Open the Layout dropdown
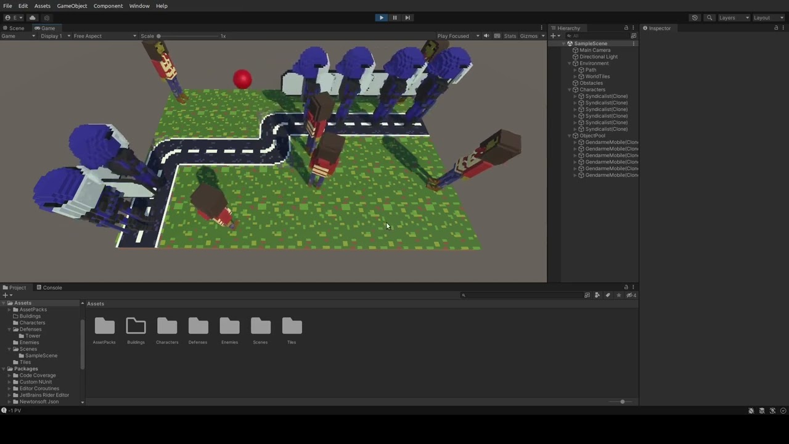The height and width of the screenshot is (444, 789). [x=768, y=18]
